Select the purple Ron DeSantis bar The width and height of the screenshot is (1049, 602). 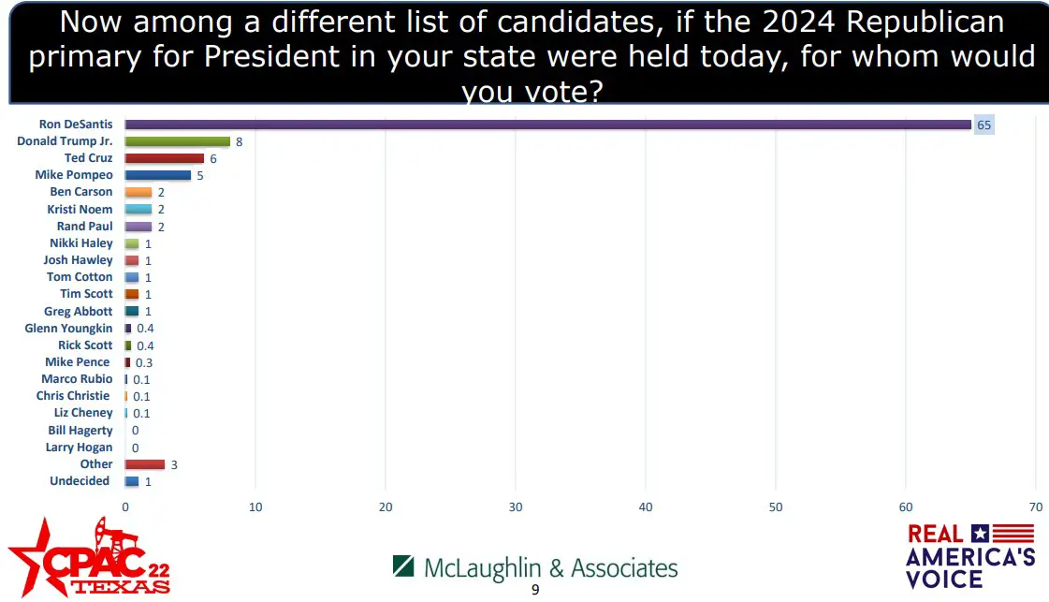[x=548, y=125]
